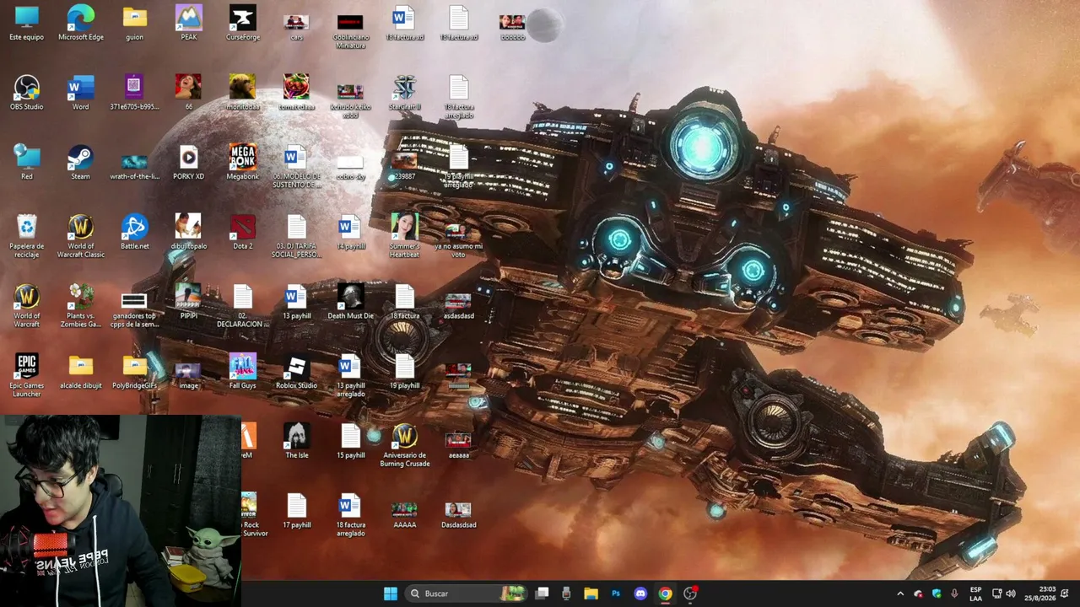The width and height of the screenshot is (1080, 607).
Task: Select the StarCraft II shortcut
Action: pyautogui.click(x=404, y=93)
